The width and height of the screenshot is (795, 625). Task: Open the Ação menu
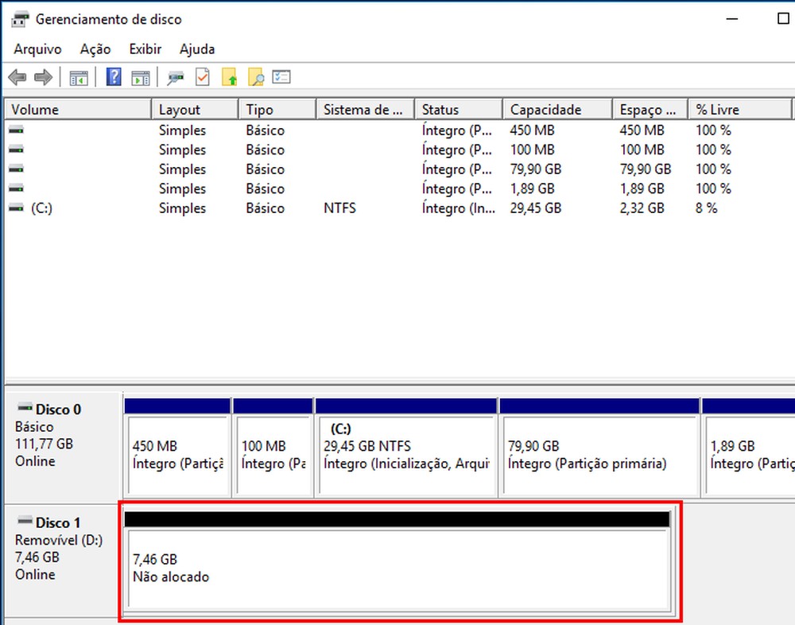click(x=95, y=49)
